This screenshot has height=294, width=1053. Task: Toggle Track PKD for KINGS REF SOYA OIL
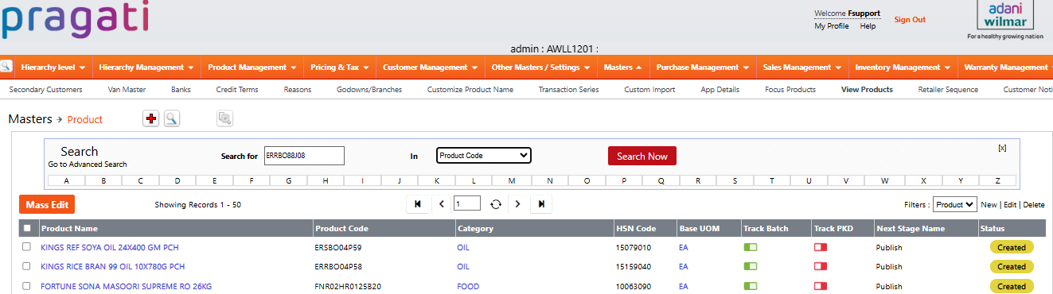click(821, 247)
